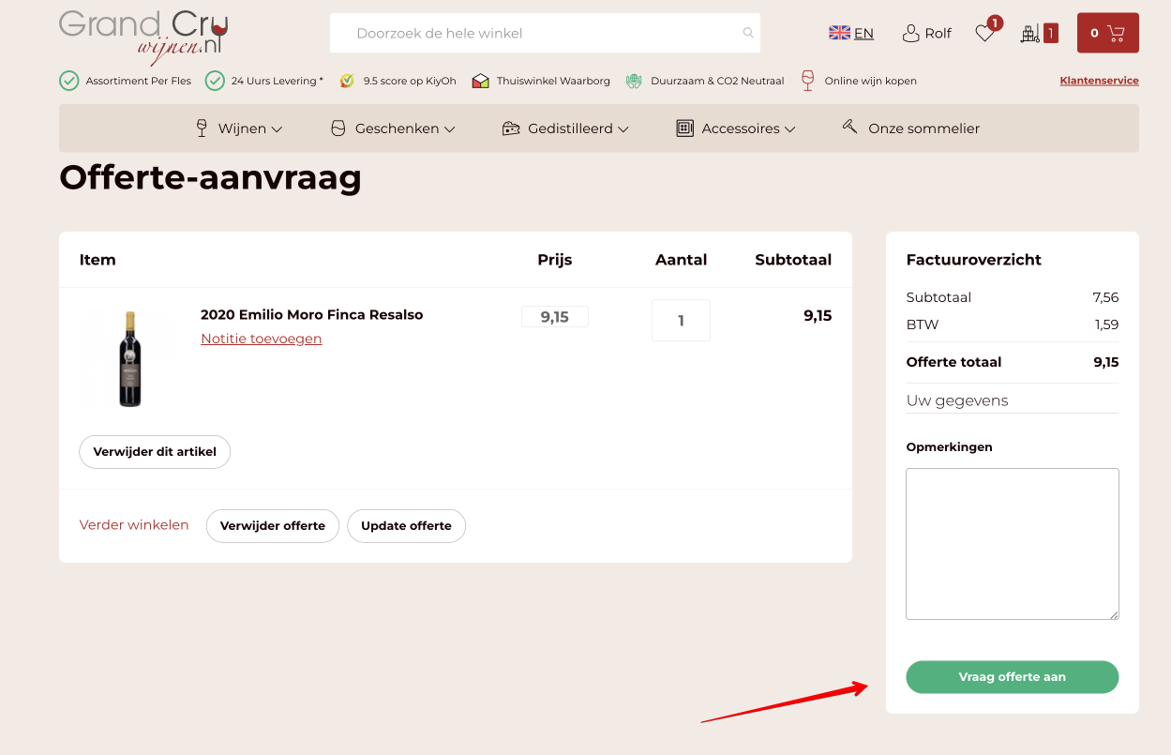Viewport: 1171px width, 755px height.
Task: Open the Klantenservice link
Action: click(x=1099, y=81)
